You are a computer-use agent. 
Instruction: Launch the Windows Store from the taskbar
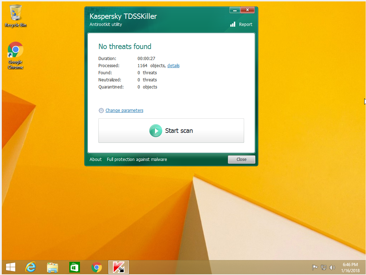(x=74, y=267)
